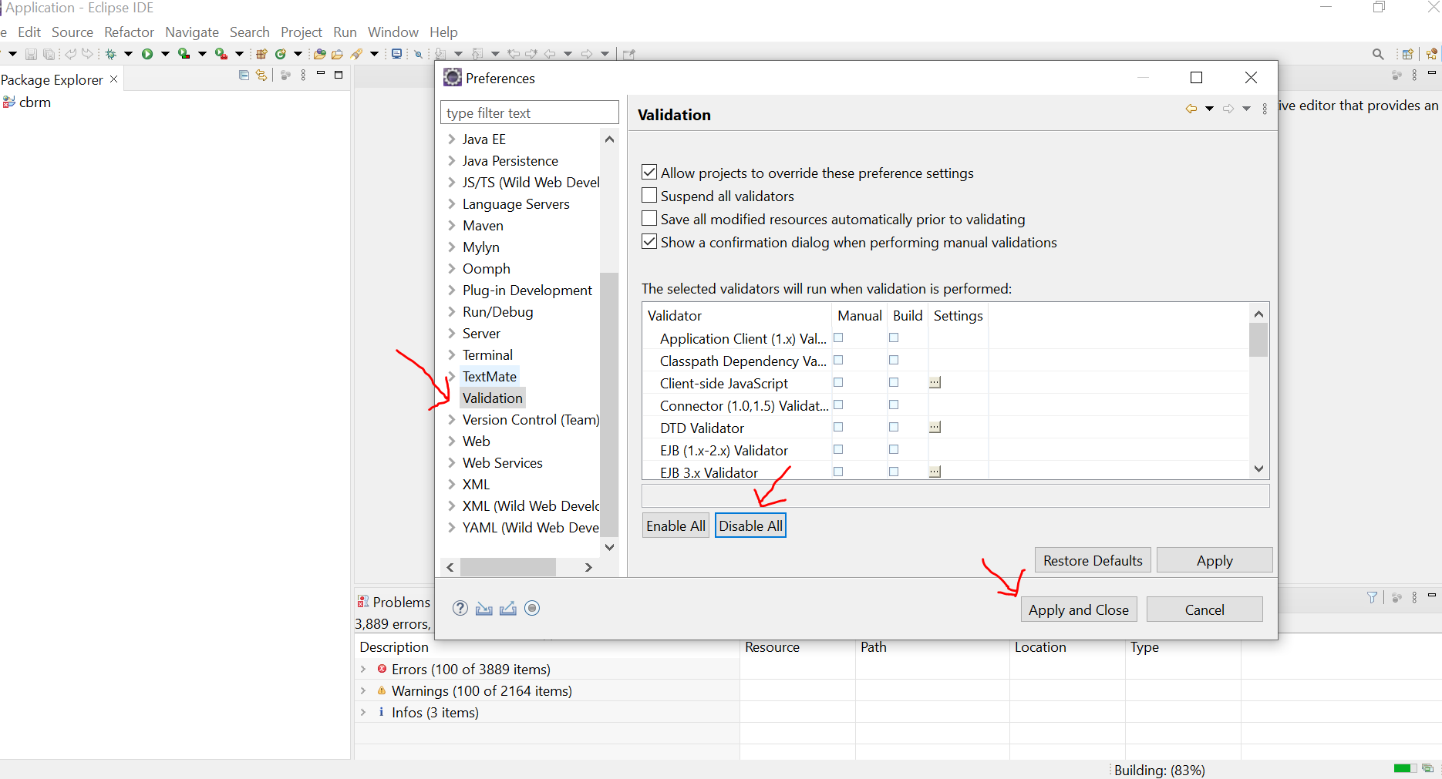Click the Open Perspective icon at top right

coord(1407,54)
